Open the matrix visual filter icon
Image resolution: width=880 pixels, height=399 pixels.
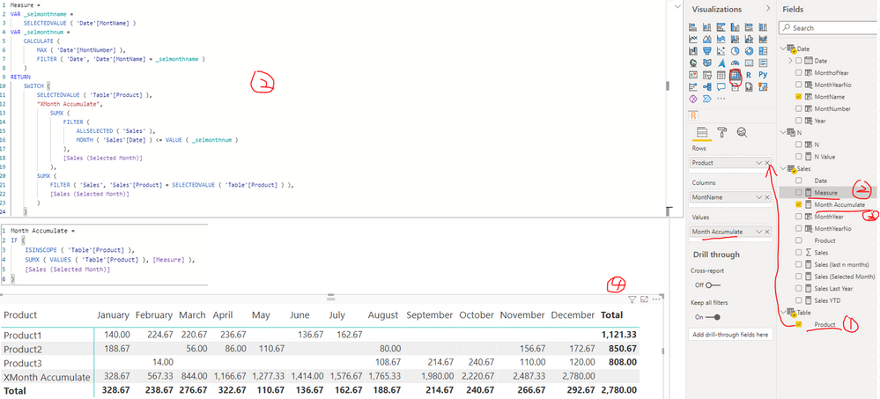click(x=632, y=299)
